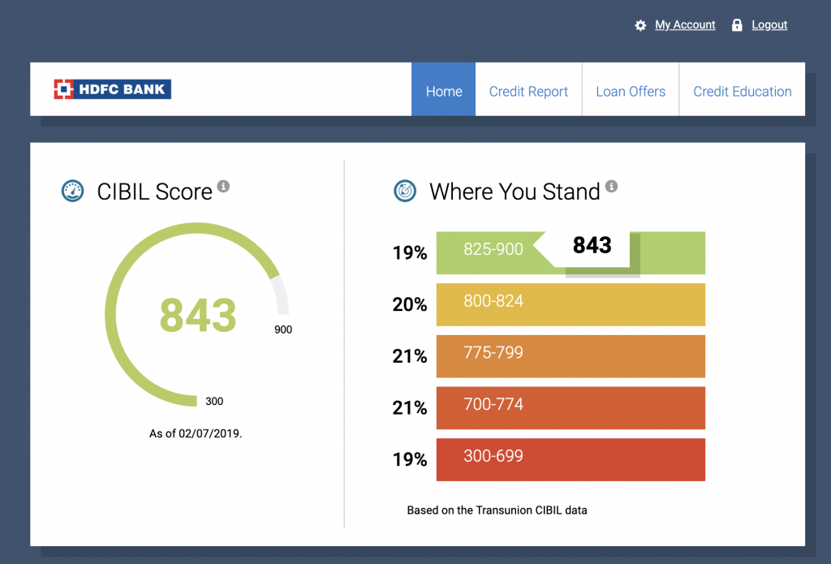Click the radar icon beside Where You Stand
Screen dimensions: 831x564
405,192
